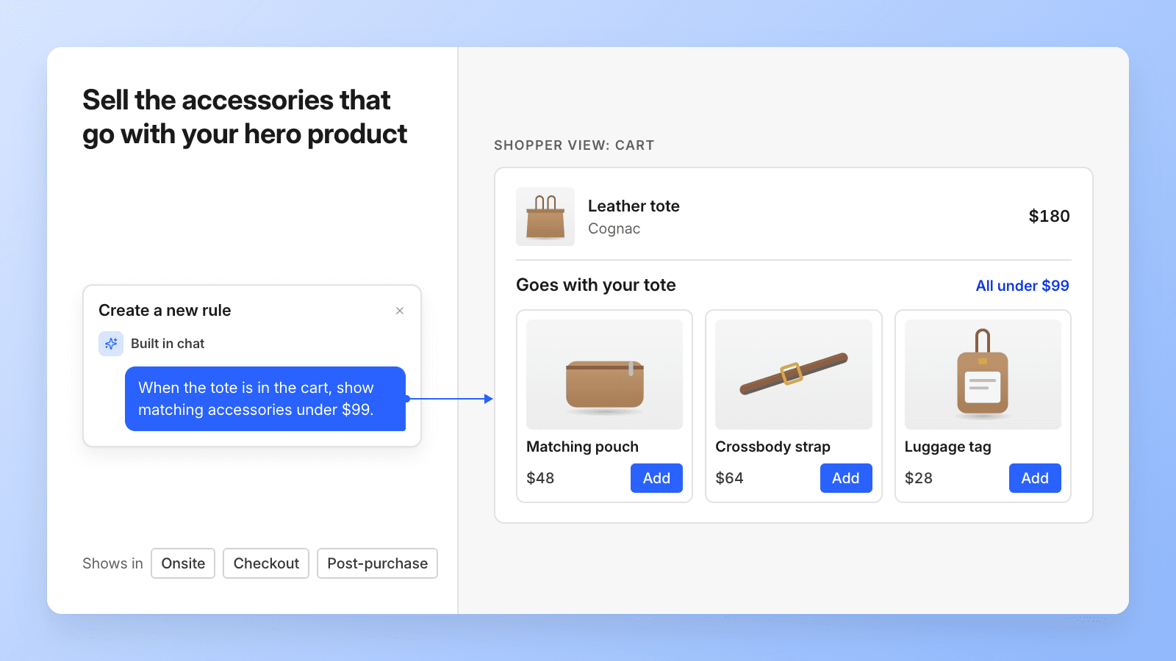Click the Leather tote product name
The image size is (1176, 661).
coord(634,206)
